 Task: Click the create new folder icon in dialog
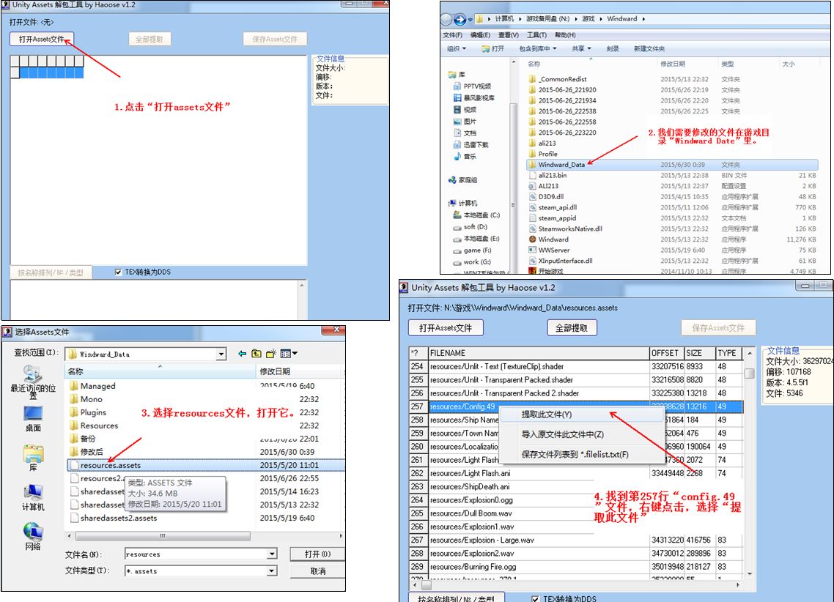(270, 354)
